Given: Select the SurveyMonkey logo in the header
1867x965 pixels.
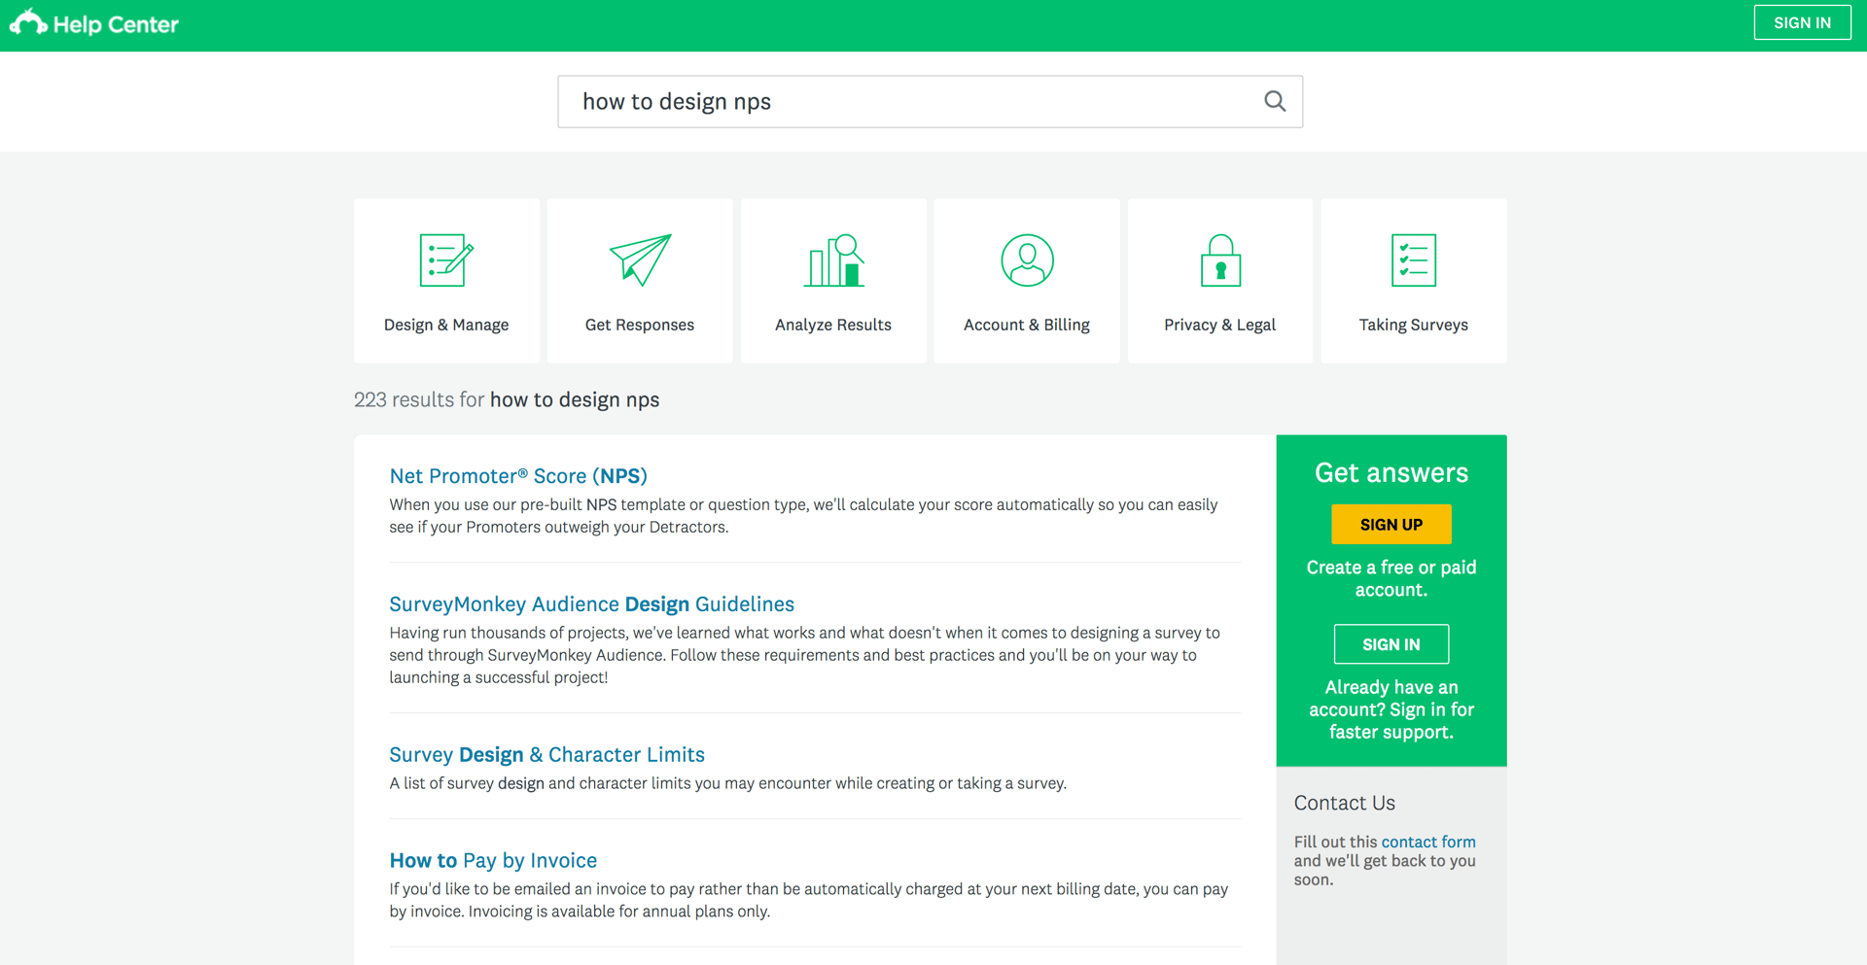Looking at the screenshot, I should coord(28,21).
